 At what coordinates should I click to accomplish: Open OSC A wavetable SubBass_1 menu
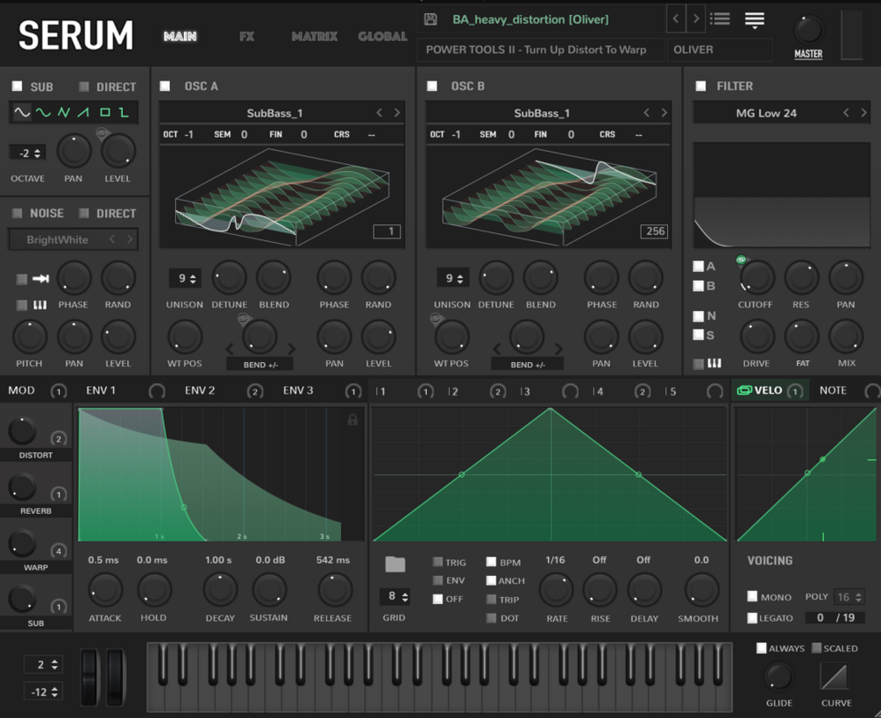click(274, 113)
